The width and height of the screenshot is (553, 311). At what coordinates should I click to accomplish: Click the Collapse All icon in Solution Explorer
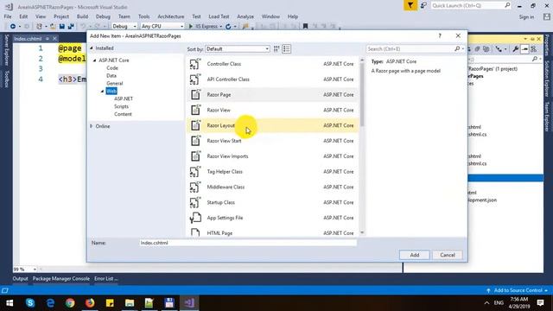tap(477, 49)
